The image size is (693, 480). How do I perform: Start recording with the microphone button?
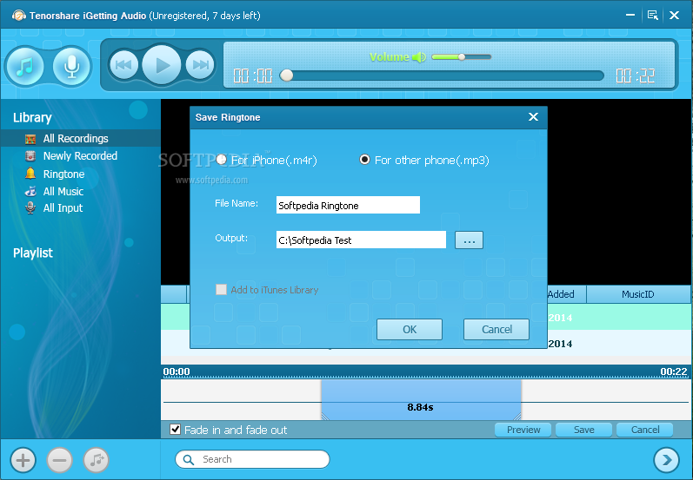[71, 66]
